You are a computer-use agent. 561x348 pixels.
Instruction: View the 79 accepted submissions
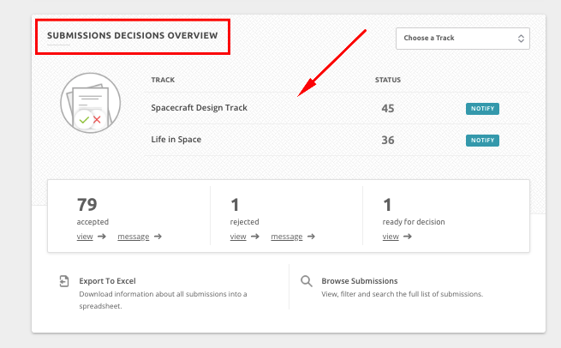click(85, 237)
